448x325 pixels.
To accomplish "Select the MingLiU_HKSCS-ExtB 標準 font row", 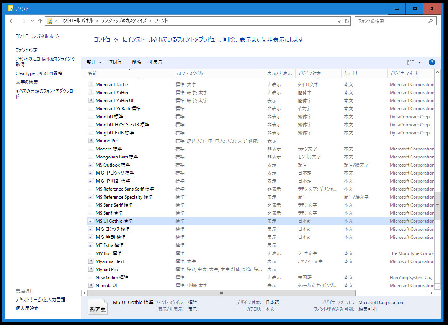I will click(260, 124).
